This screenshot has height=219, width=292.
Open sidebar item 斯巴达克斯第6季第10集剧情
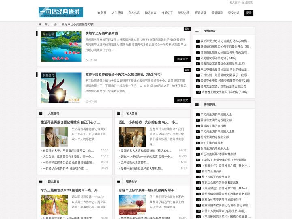218,154
